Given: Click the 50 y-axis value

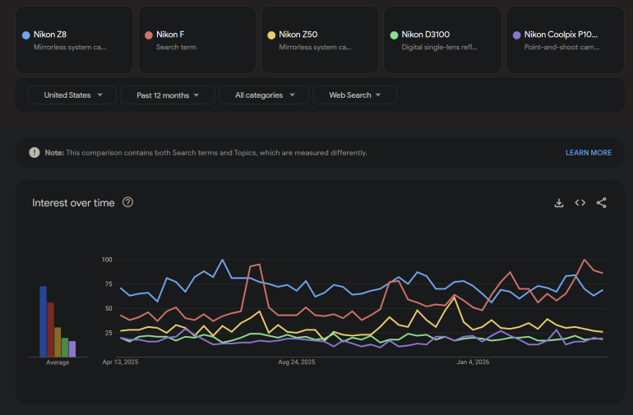Looking at the screenshot, I should tap(109, 308).
